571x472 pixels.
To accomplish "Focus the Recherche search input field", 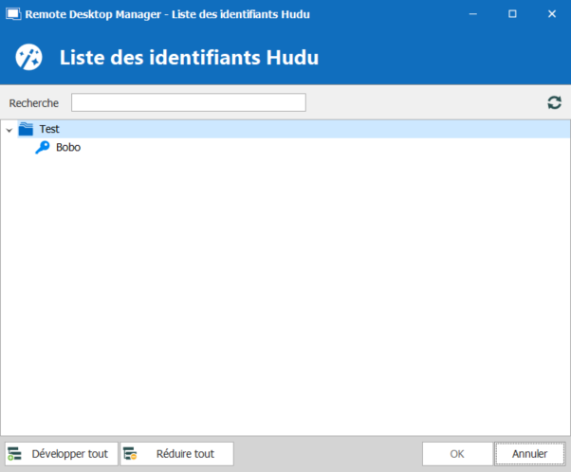I will (188, 102).
